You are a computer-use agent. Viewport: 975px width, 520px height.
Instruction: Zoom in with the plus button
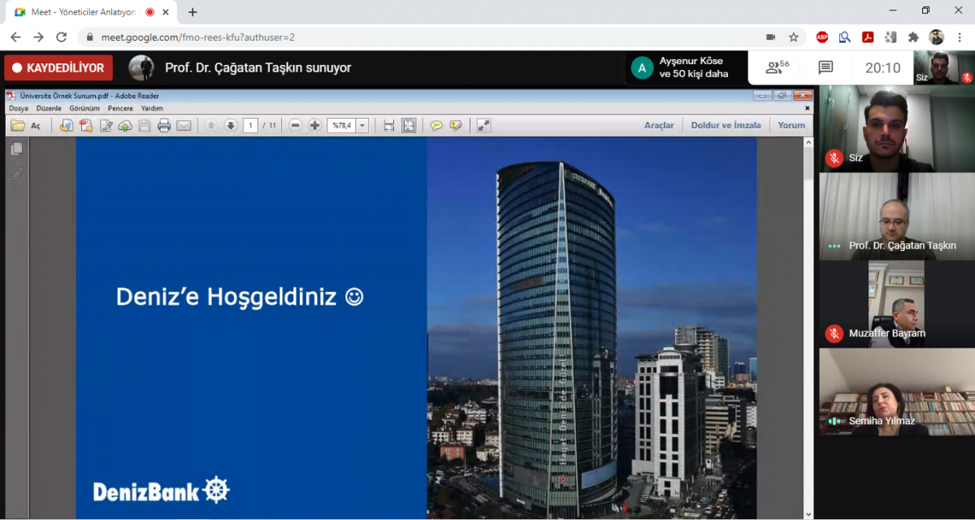pyautogui.click(x=314, y=125)
